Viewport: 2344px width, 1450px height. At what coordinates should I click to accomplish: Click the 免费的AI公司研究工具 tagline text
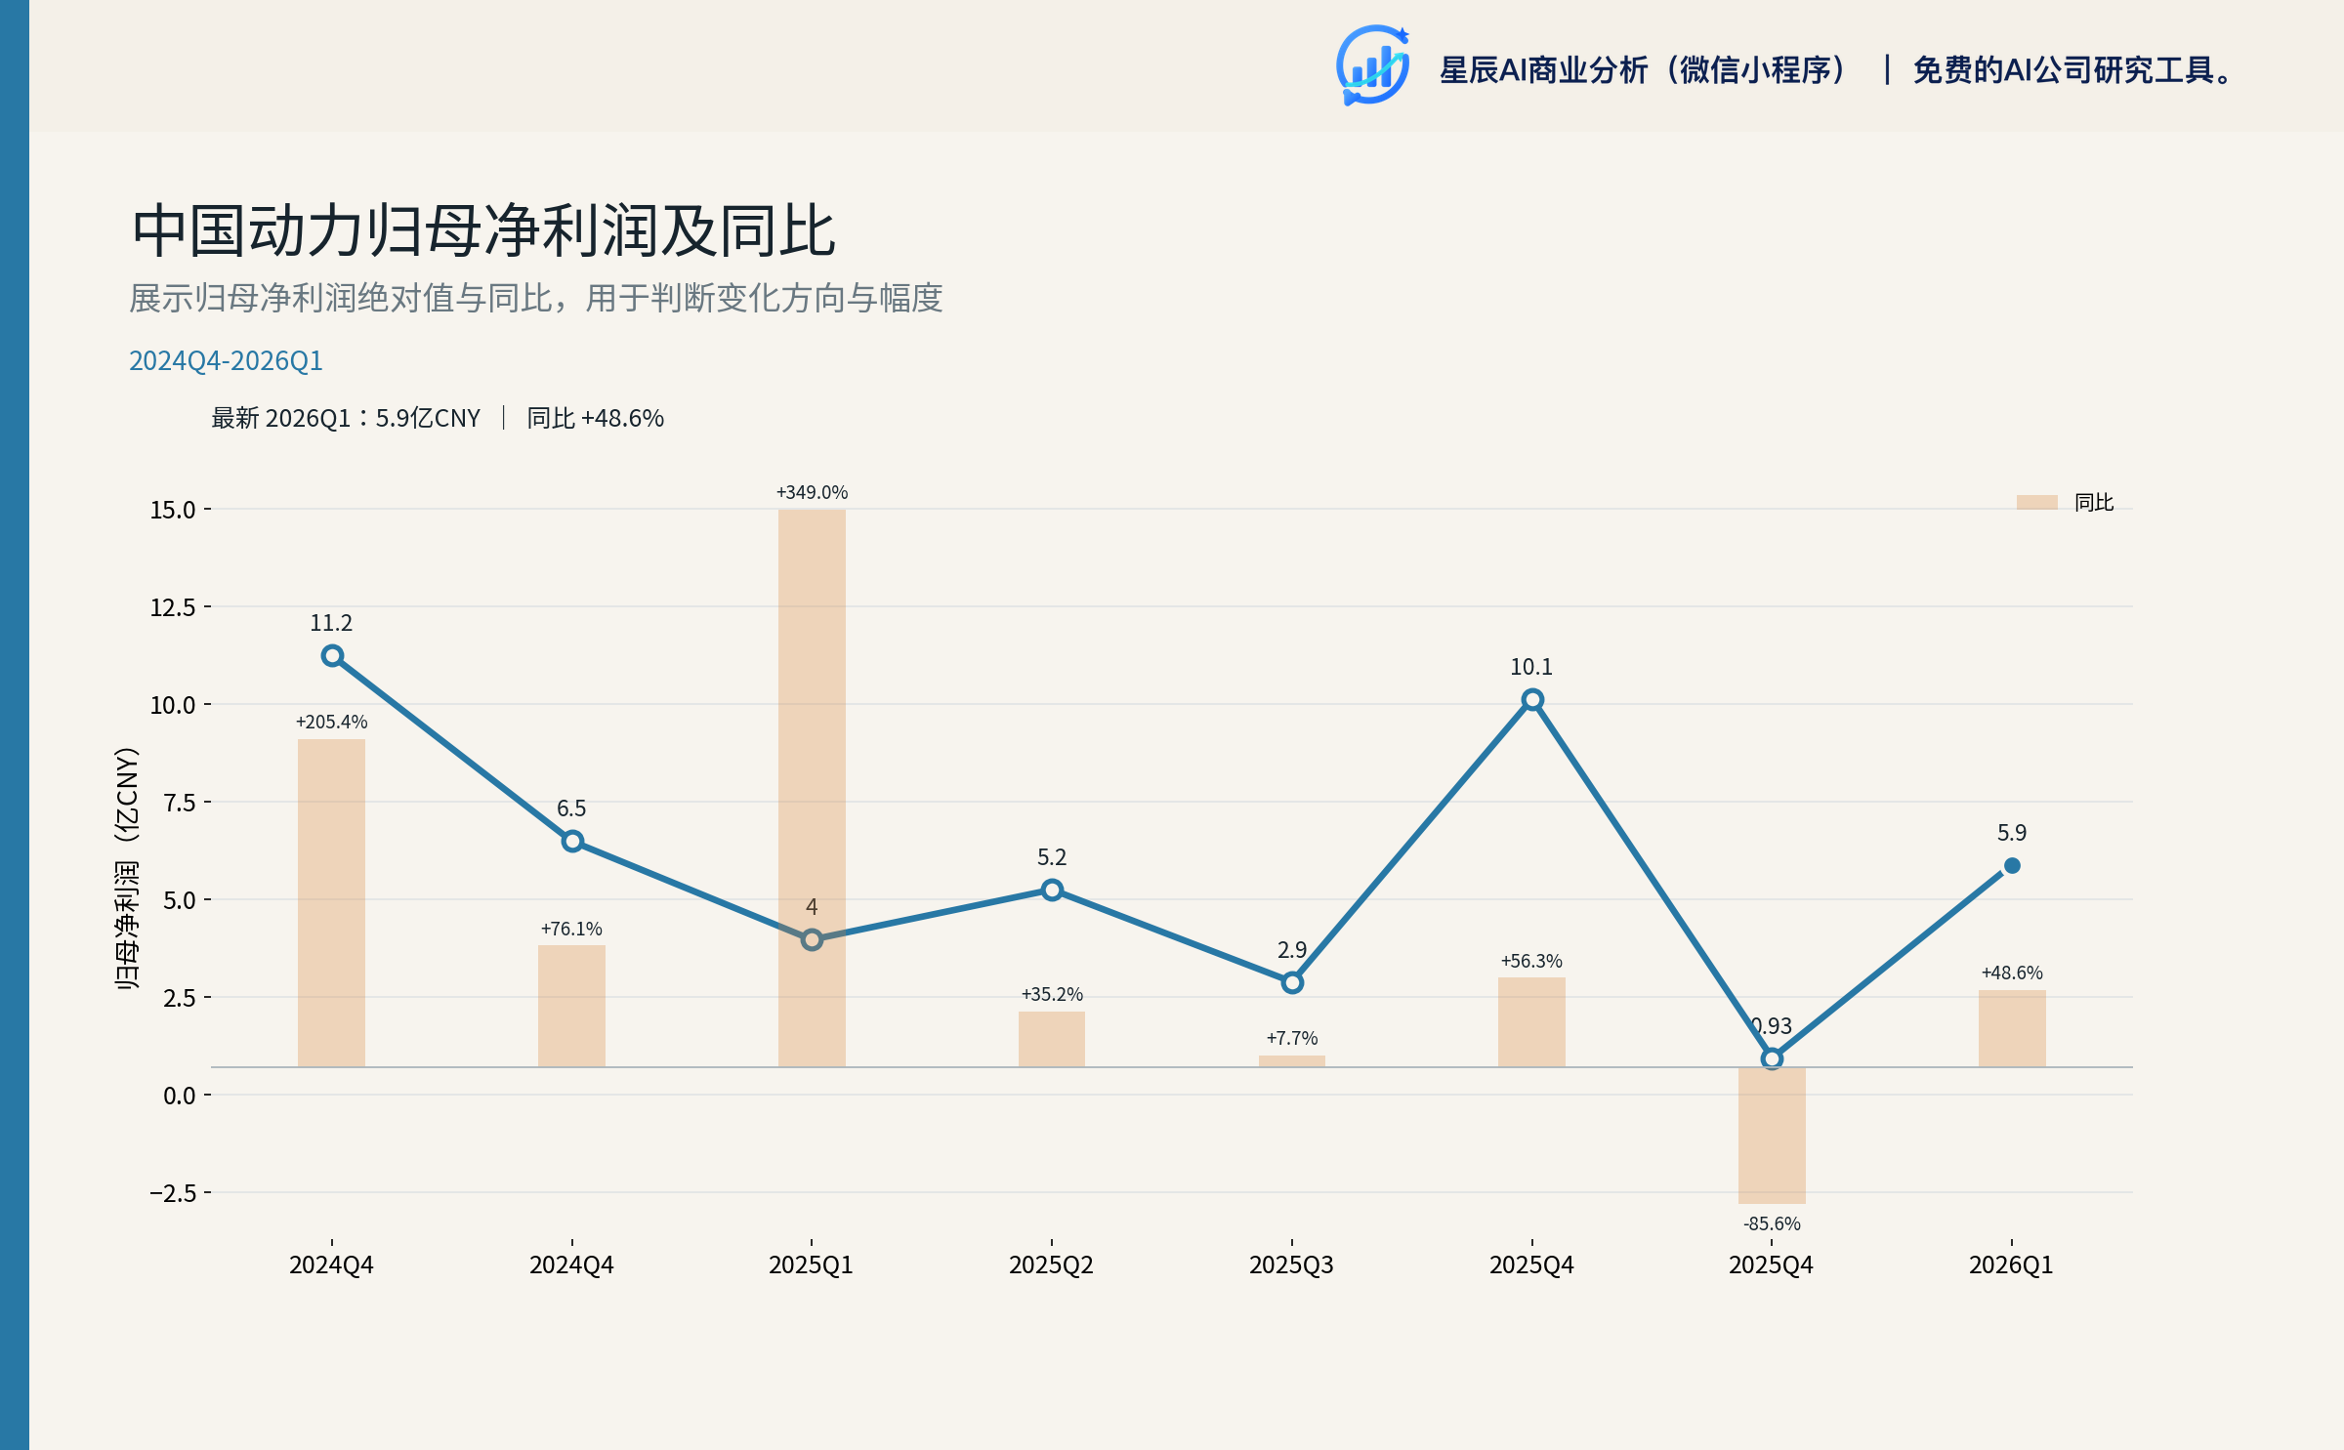(x=2073, y=70)
